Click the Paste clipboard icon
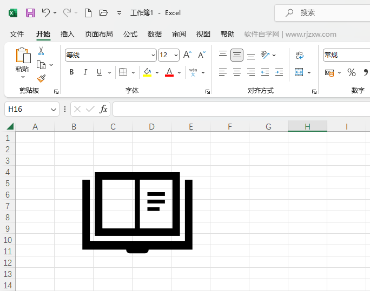Image resolution: width=370 pixels, height=291 pixels. pos(23,55)
